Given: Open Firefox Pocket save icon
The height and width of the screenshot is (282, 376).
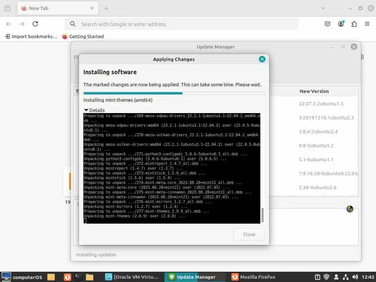Looking at the screenshot, I should (327, 24).
